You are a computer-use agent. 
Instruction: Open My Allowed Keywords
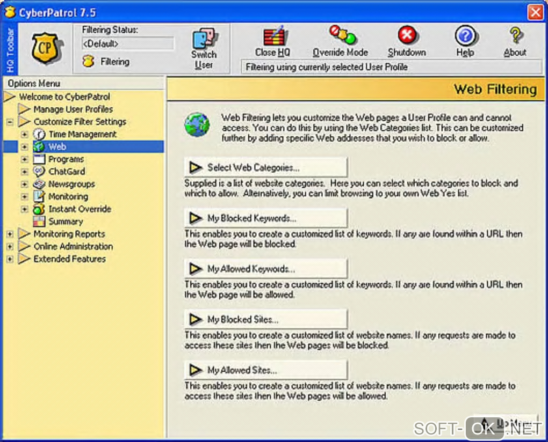tap(265, 269)
